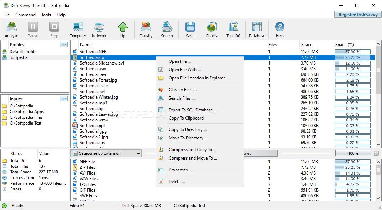Select the JPG Files category row
Viewport: 382px width, 210px height.
click(x=223, y=184)
